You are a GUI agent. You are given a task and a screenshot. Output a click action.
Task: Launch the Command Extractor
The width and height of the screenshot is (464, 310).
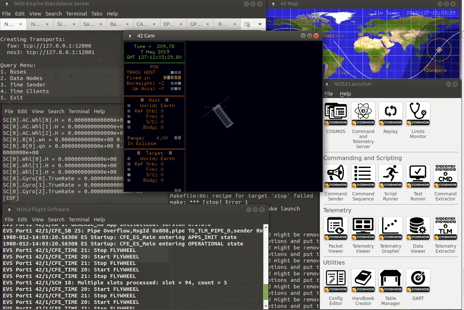(446, 176)
